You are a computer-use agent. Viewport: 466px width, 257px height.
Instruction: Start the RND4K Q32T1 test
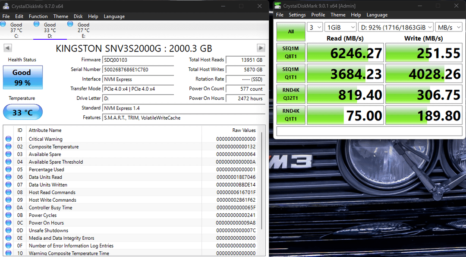point(291,94)
